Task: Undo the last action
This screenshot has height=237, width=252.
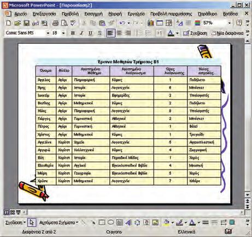Action: pos(122,23)
